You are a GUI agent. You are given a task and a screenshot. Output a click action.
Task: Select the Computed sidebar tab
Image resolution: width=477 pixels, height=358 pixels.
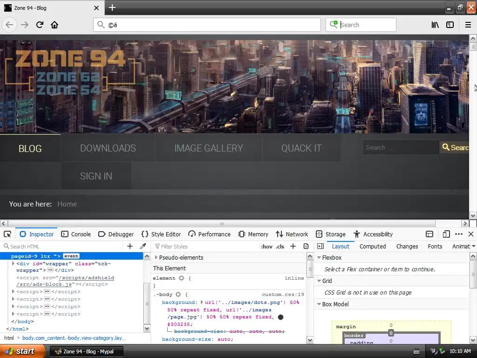[x=373, y=246]
